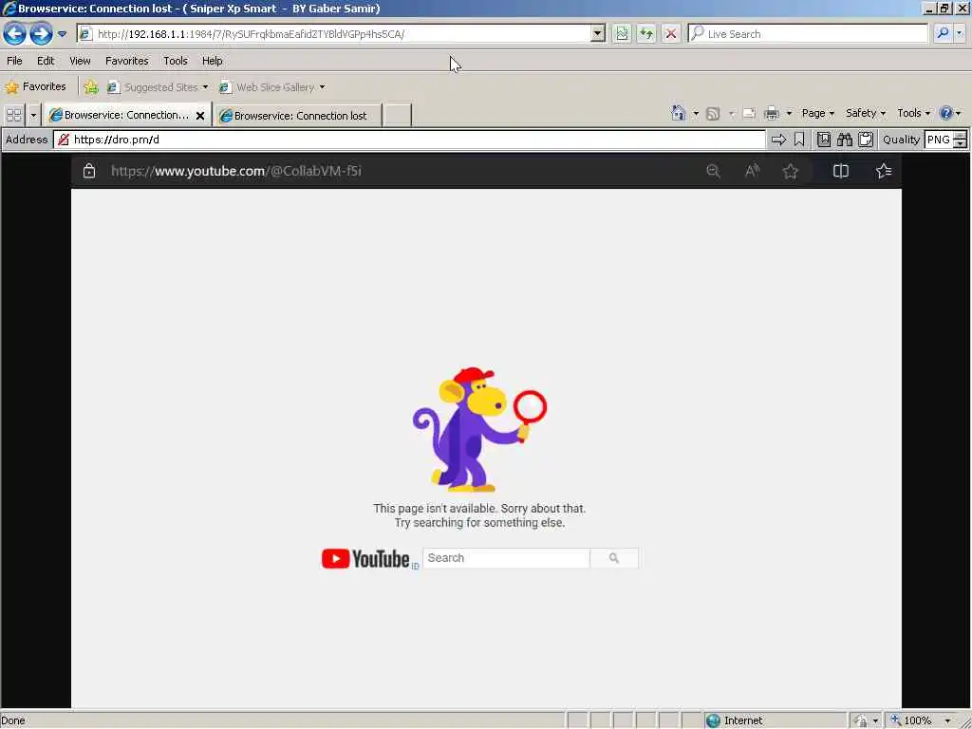The width and height of the screenshot is (972, 729).
Task: Expand the Home button dropdown arrow
Action: 696,114
